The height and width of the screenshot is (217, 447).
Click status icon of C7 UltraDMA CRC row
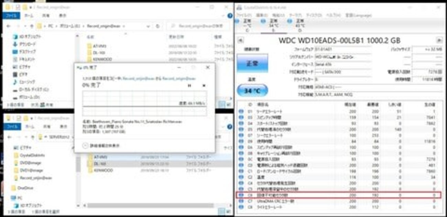(x=241, y=201)
